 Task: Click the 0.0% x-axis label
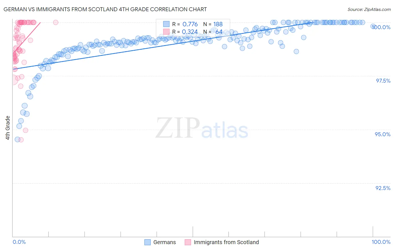click(x=19, y=242)
